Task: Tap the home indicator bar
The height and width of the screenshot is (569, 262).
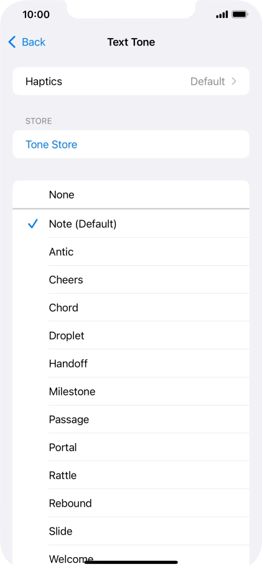Action: (131, 562)
